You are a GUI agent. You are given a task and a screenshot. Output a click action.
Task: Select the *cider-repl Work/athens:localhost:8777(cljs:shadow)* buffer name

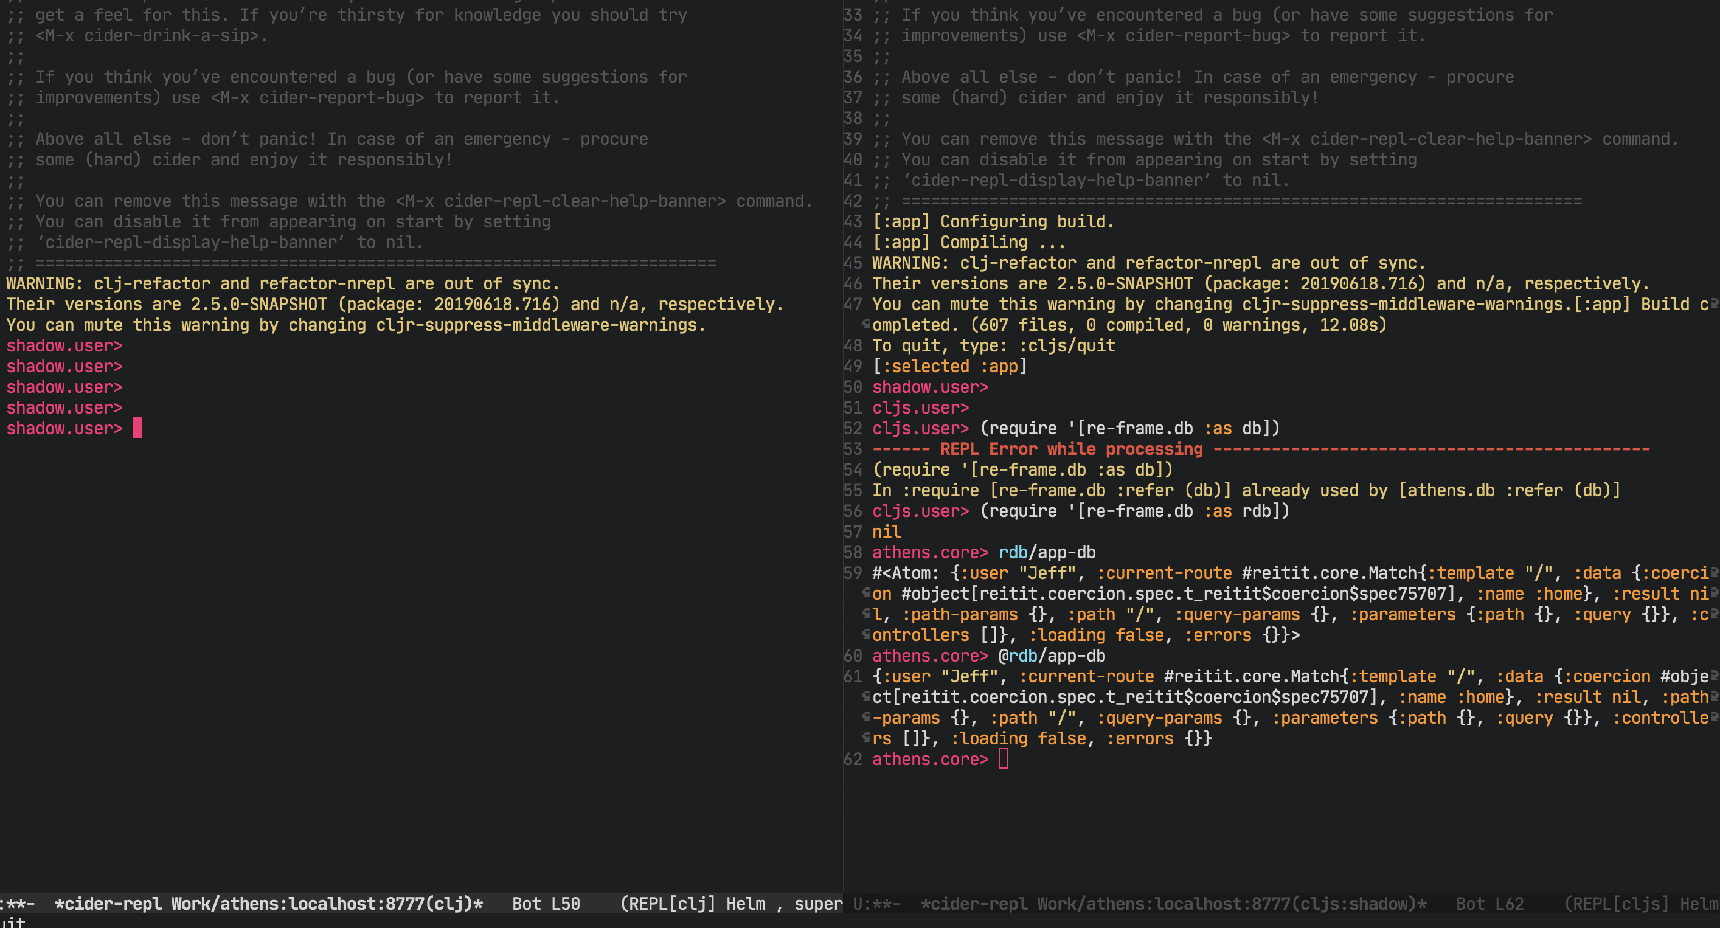tap(1173, 903)
